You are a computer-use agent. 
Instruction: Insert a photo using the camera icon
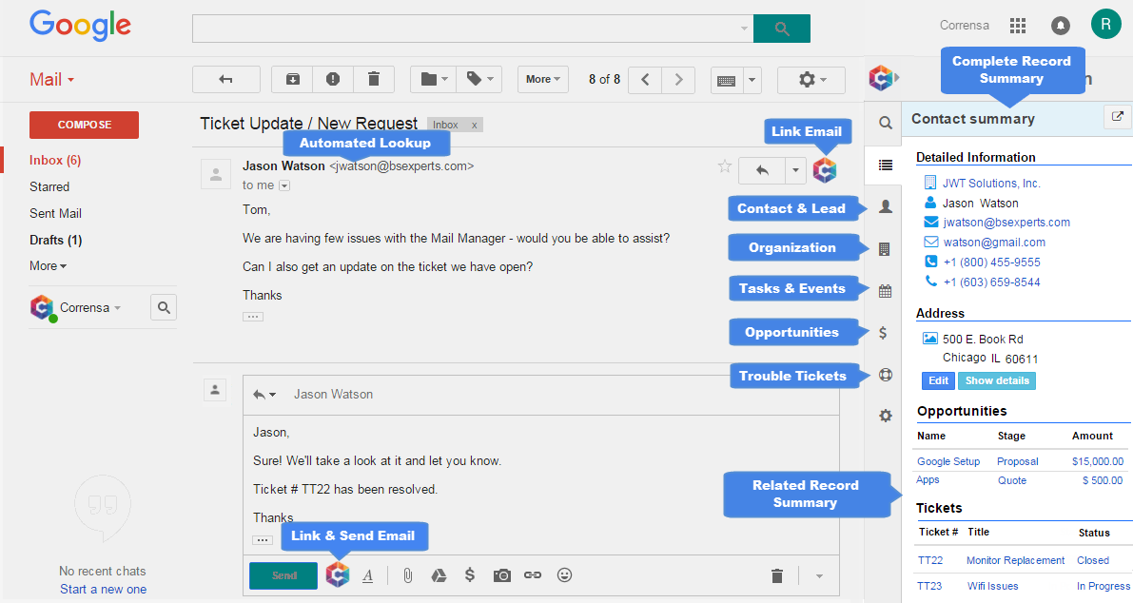(502, 575)
